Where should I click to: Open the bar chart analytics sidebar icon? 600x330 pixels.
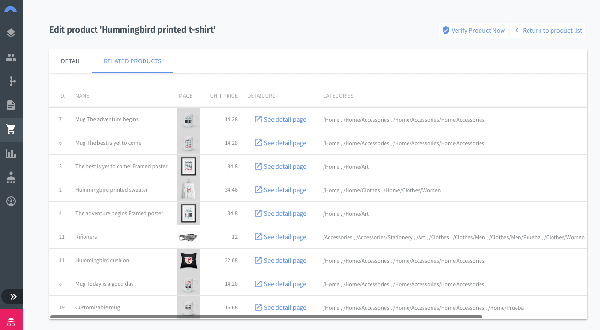[11, 153]
